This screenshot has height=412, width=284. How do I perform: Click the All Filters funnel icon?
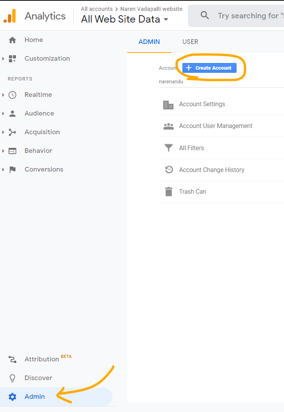click(168, 148)
